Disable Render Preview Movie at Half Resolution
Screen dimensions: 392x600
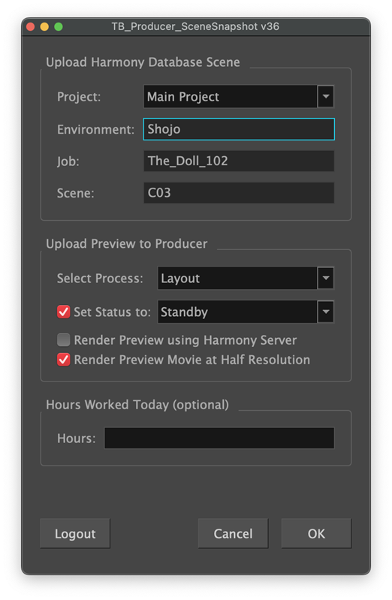coord(64,360)
